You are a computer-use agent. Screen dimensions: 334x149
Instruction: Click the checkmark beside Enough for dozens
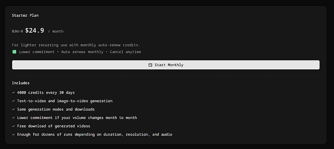pos(13,134)
